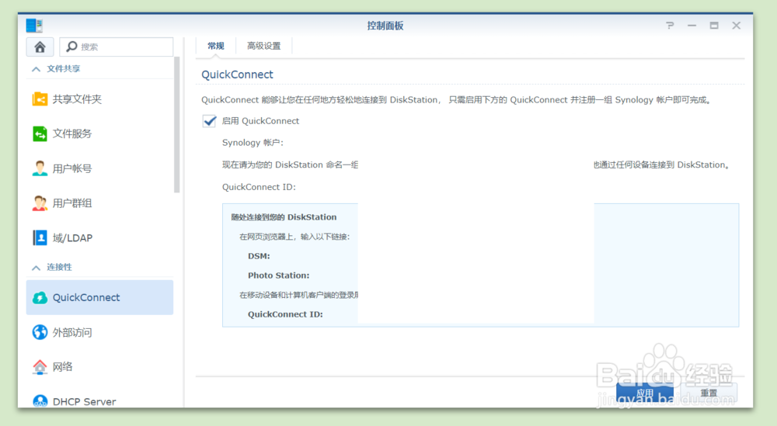Click the search magnifier icon

click(71, 47)
